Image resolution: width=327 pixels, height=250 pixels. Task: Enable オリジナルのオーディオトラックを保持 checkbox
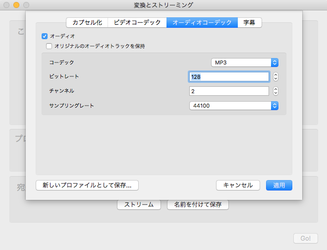[x=49, y=46]
